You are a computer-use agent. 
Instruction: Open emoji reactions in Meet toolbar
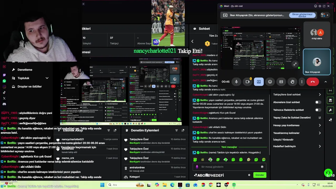click(x=270, y=82)
